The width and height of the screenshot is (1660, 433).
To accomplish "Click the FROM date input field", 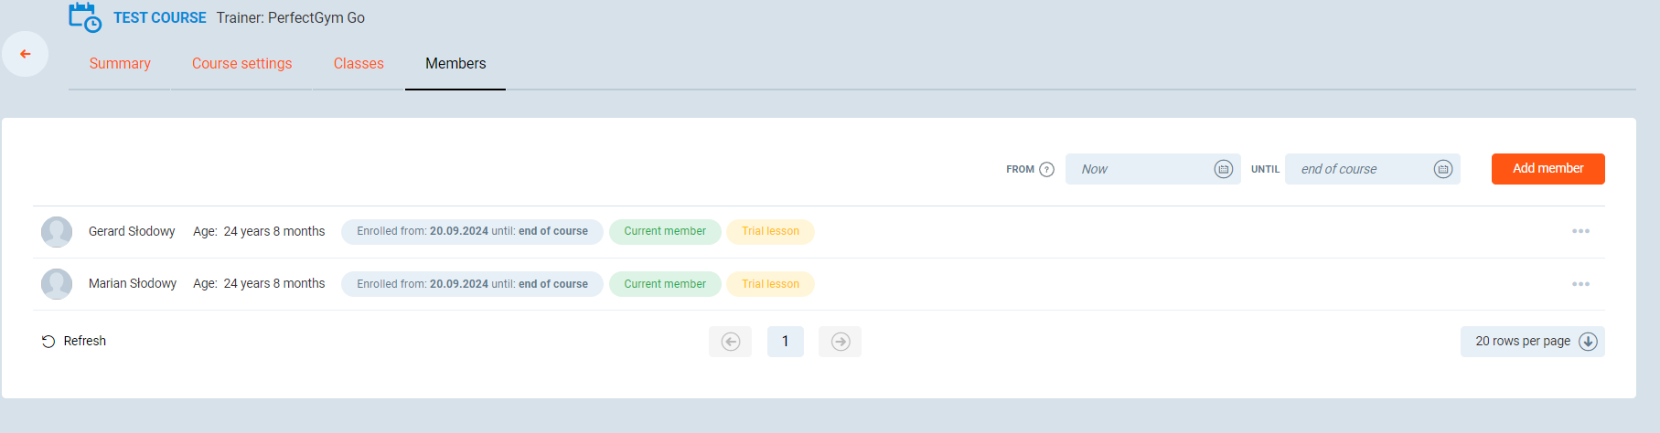I will (1139, 169).
